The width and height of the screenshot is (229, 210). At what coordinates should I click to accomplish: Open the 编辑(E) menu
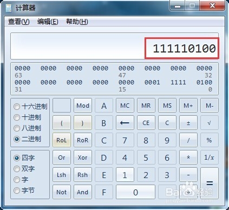48,22
